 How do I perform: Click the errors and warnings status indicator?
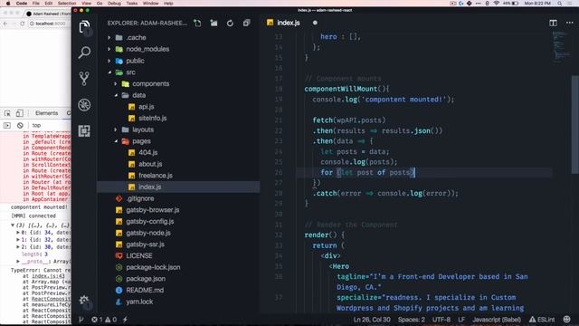tap(105, 320)
